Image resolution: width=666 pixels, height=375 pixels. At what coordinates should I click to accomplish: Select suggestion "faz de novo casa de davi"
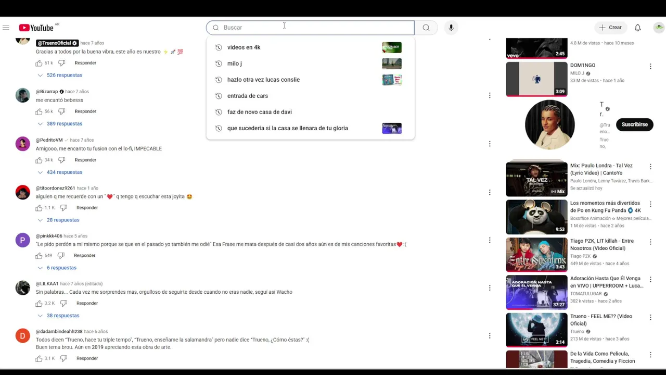click(x=310, y=112)
